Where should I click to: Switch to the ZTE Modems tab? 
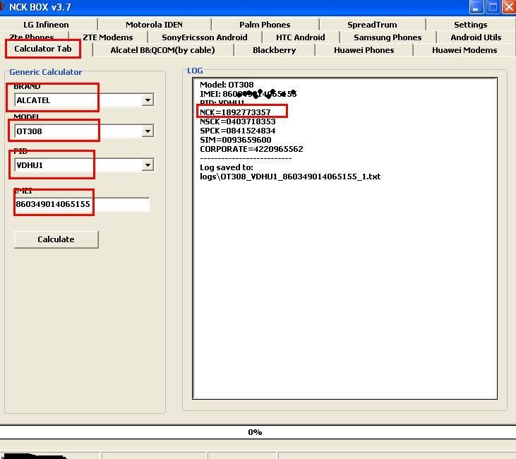coord(107,37)
